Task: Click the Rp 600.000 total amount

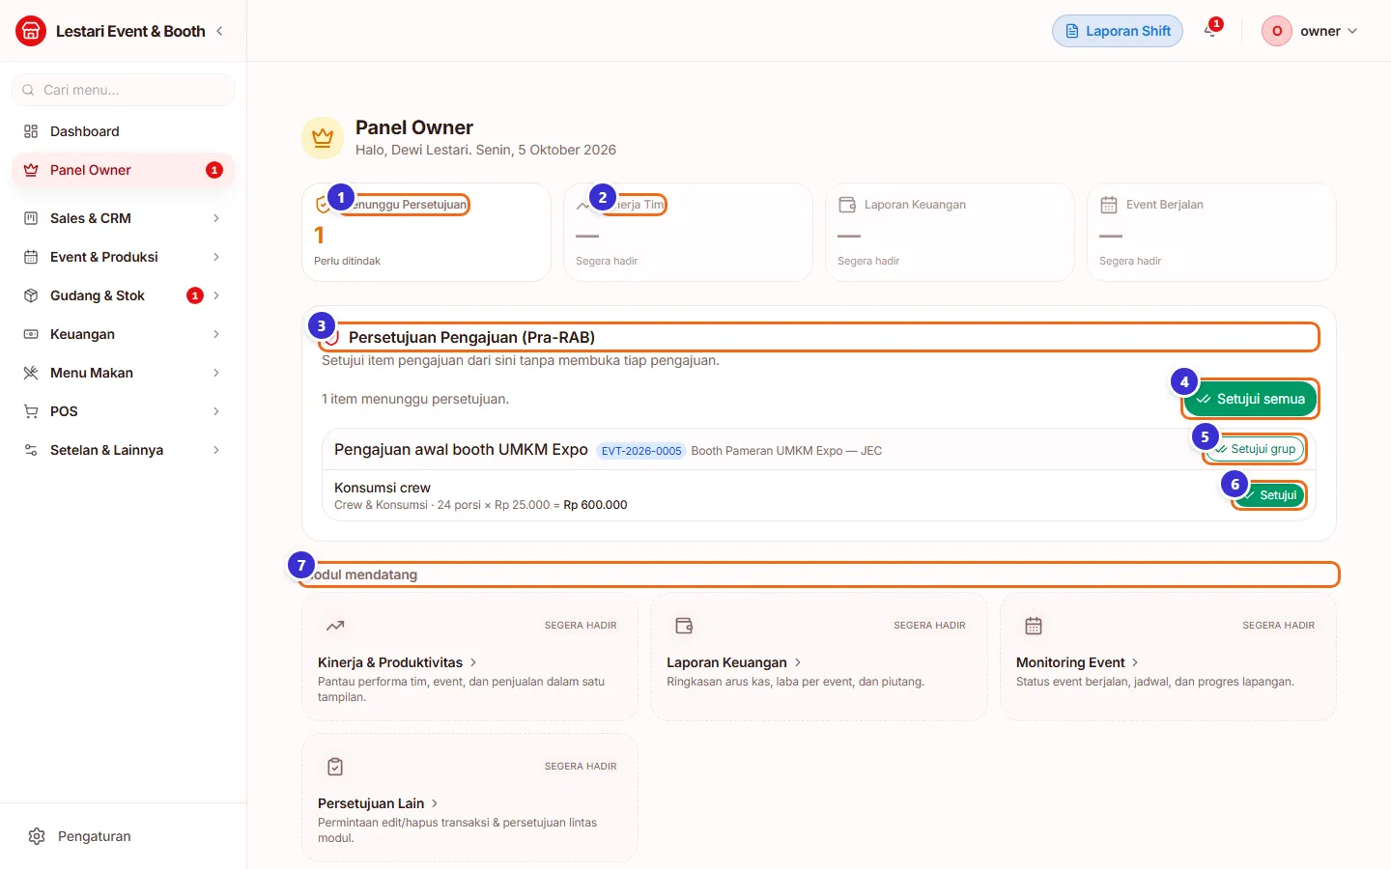Action: (595, 505)
